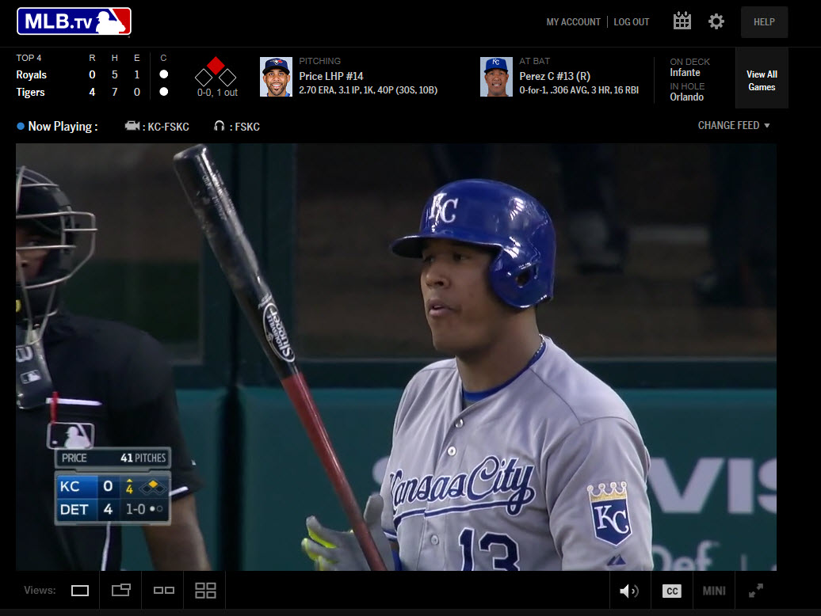Click on-deck batter 'Infante'

[x=685, y=73]
